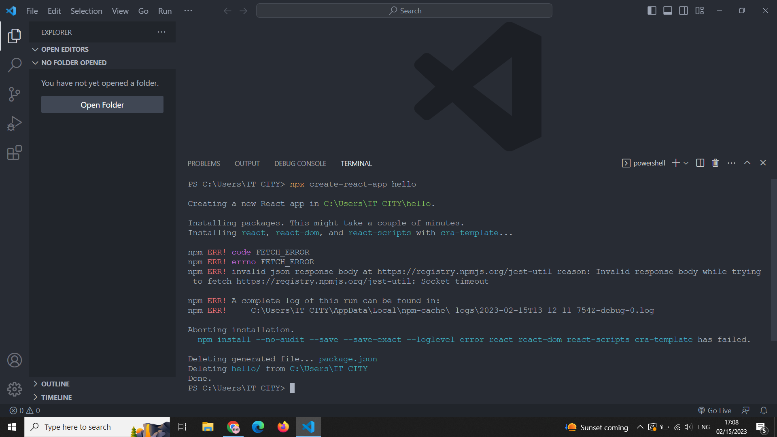This screenshot has width=777, height=437.
Task: Click the Explorer icon in sidebar
Action: click(x=15, y=36)
